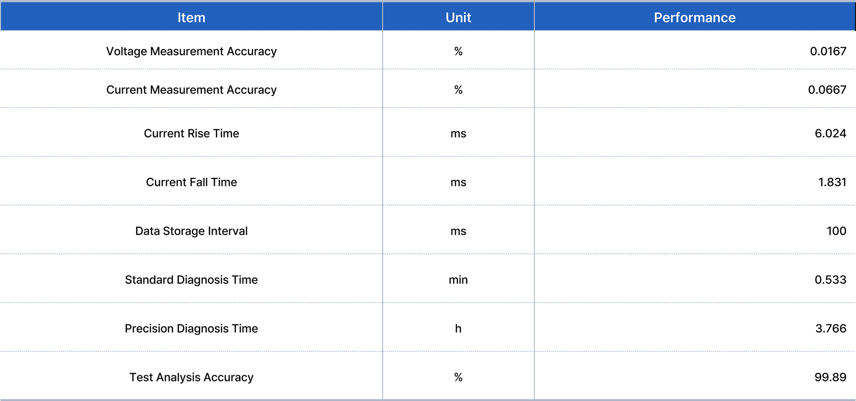
Task: Select the 3.766 performance value
Action: (x=831, y=328)
